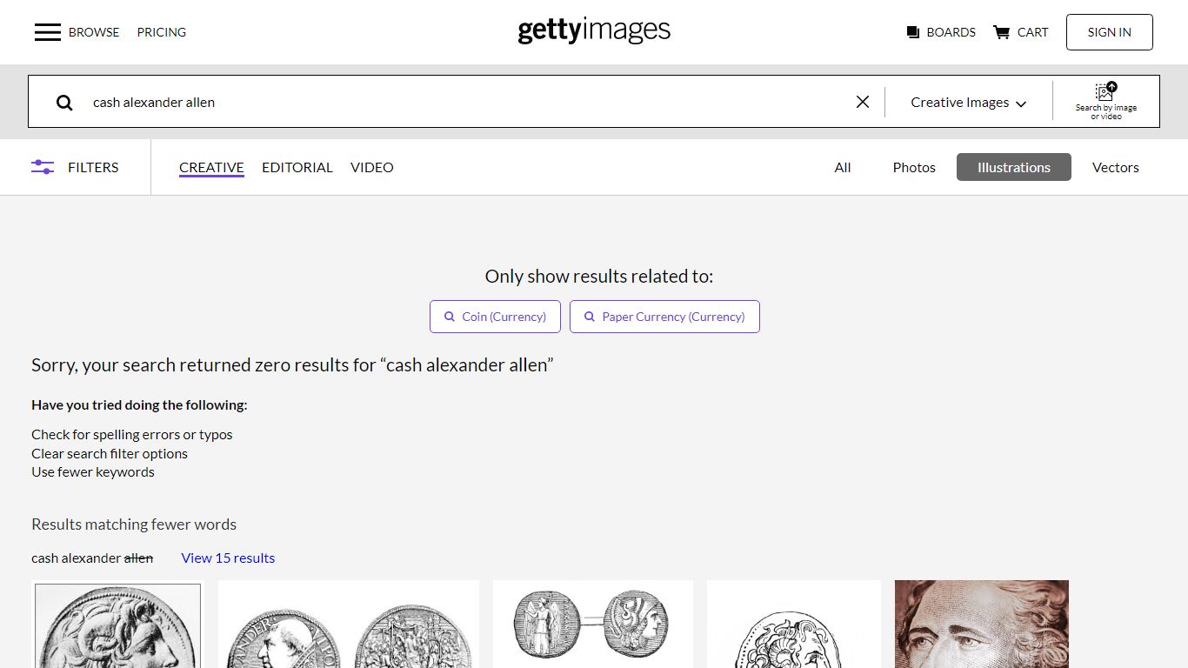
Task: Filter results by Coin (Currency)
Action: pos(496,317)
